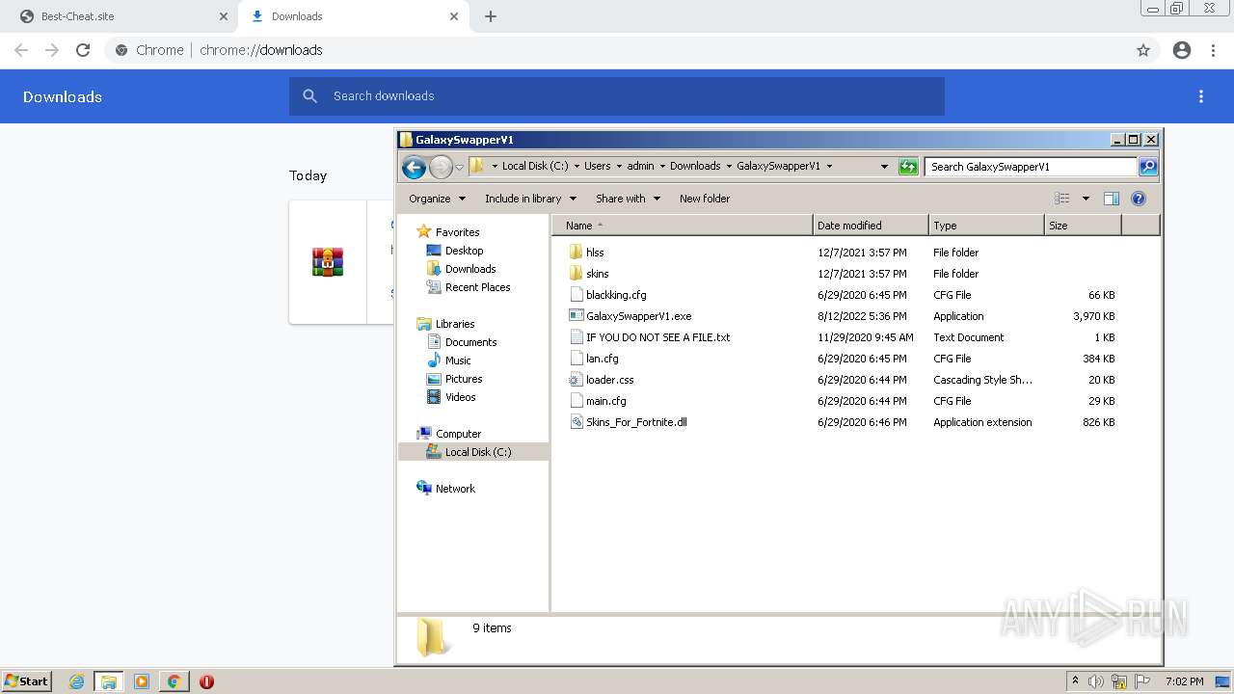This screenshot has height=694, width=1234.
Task: Expand breadcrumb arrow after Downloads
Action: point(729,167)
